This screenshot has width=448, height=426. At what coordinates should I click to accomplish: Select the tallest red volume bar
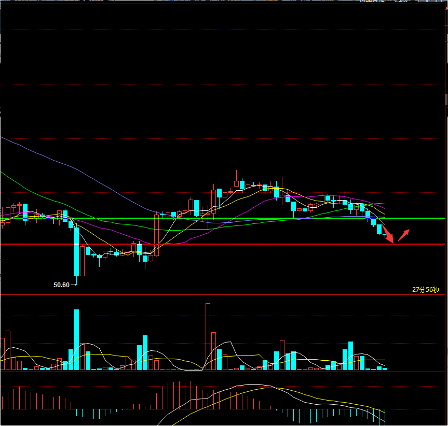pos(208,336)
